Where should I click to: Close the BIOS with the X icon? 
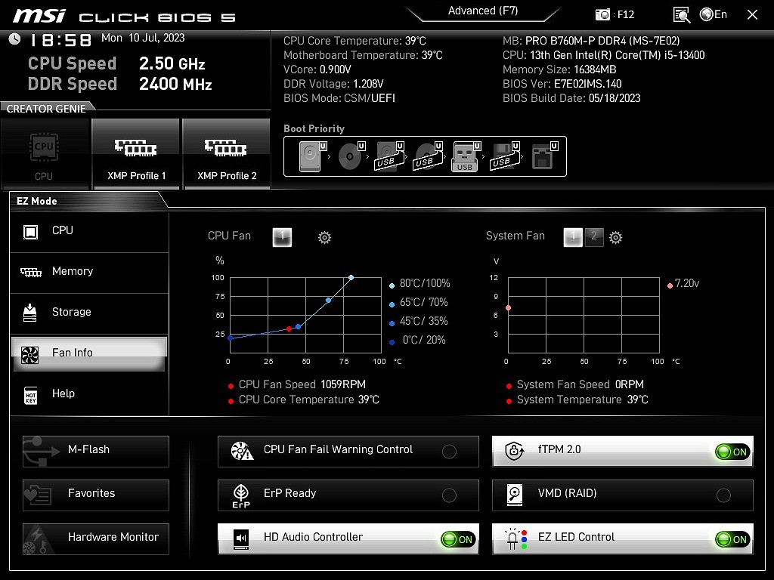click(752, 15)
